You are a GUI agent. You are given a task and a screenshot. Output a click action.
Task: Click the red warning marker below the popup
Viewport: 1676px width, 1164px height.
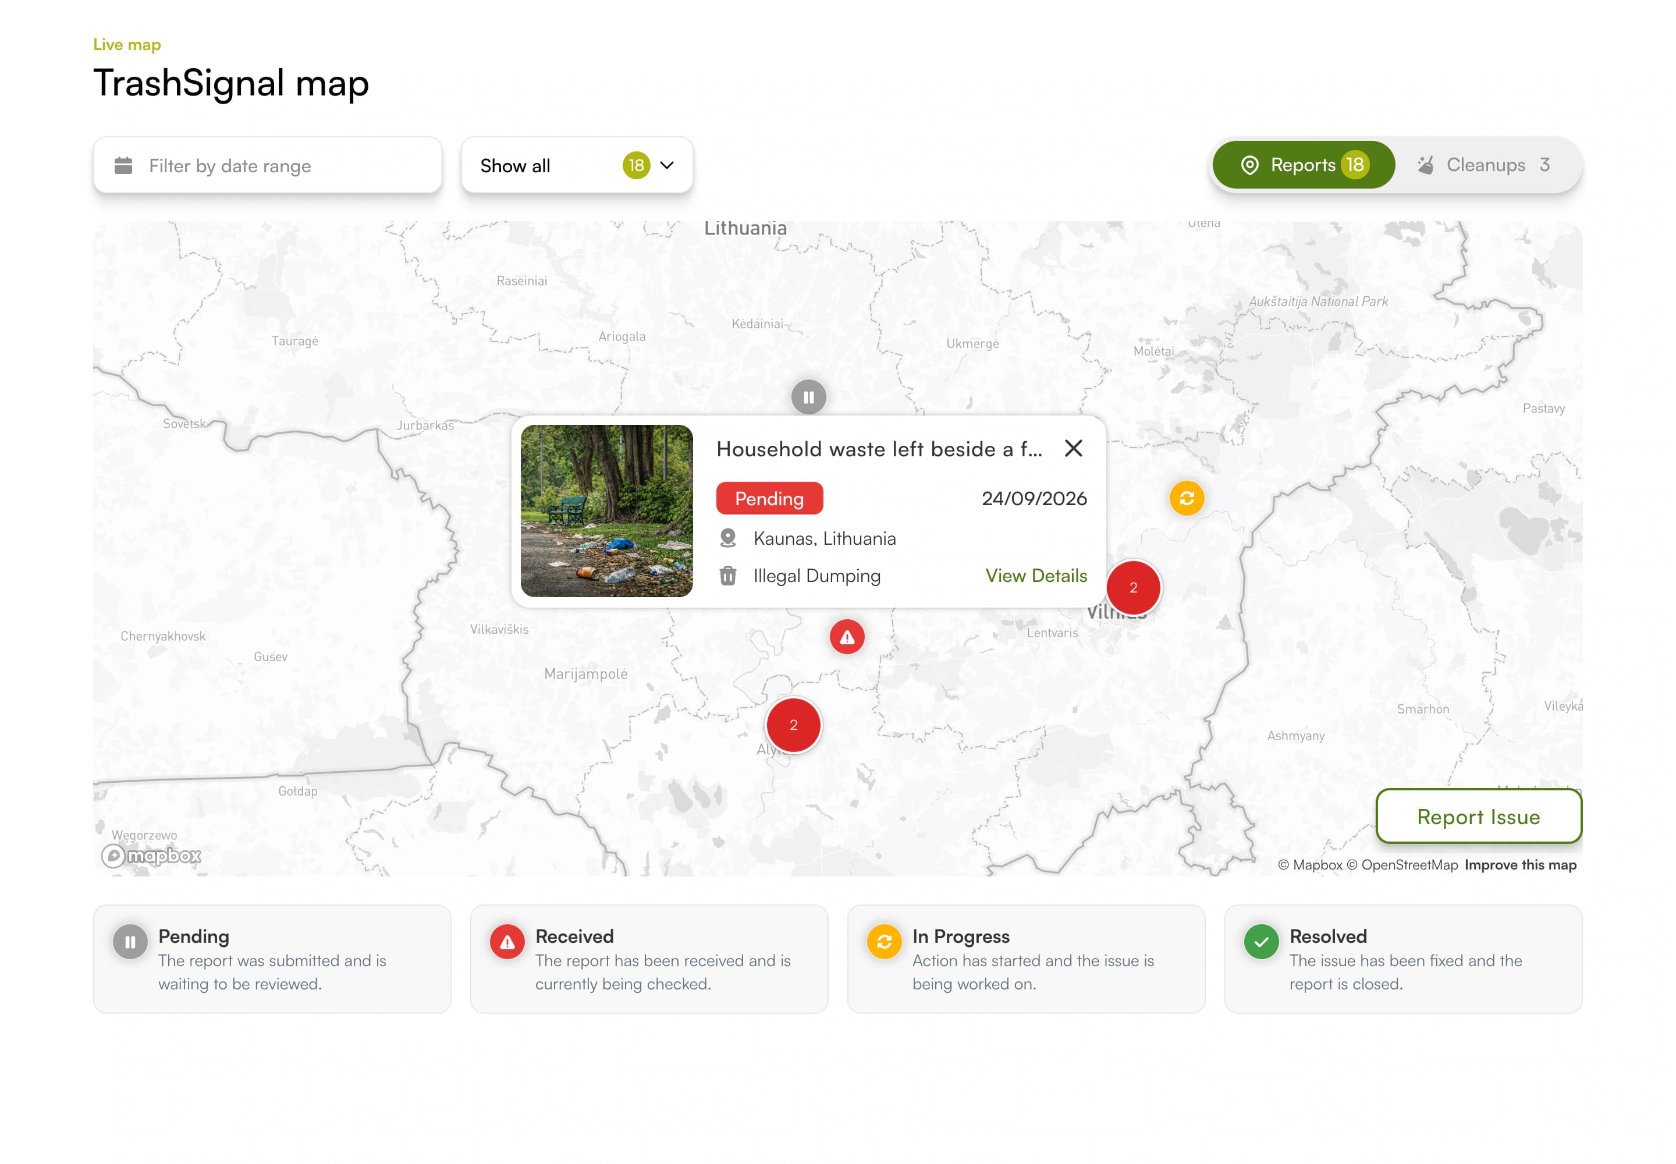coord(846,637)
